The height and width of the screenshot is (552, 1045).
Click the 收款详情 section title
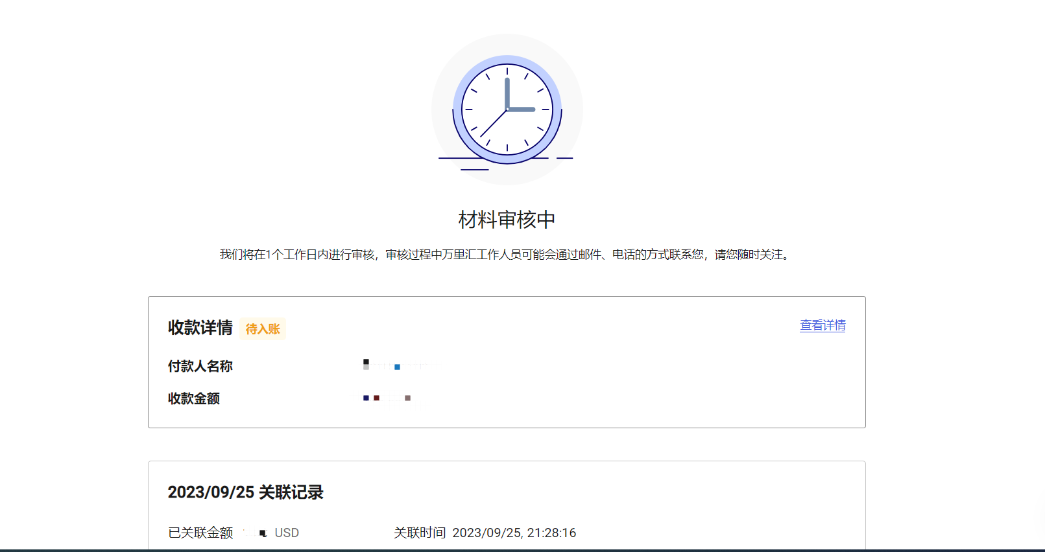(200, 328)
